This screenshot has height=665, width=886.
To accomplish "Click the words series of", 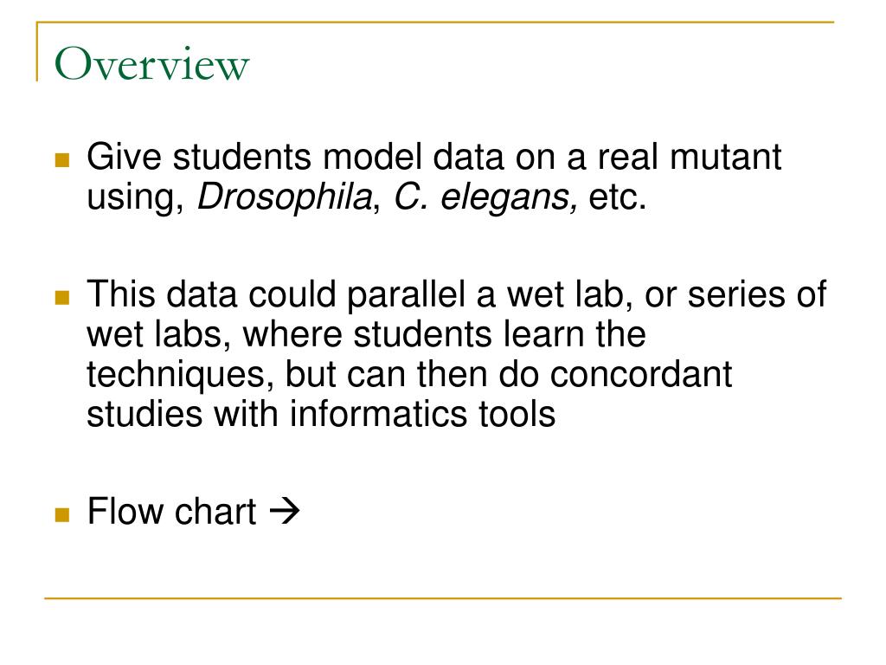I will [756, 294].
